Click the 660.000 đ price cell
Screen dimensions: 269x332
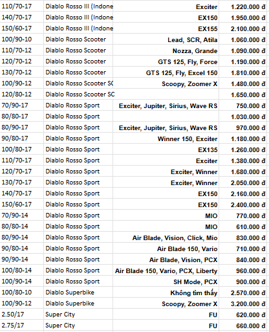click(x=242, y=326)
